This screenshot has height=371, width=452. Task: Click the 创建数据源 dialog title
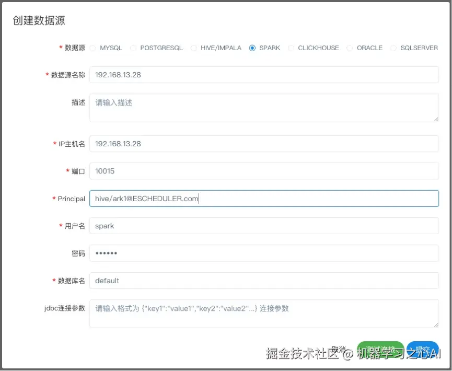39,20
